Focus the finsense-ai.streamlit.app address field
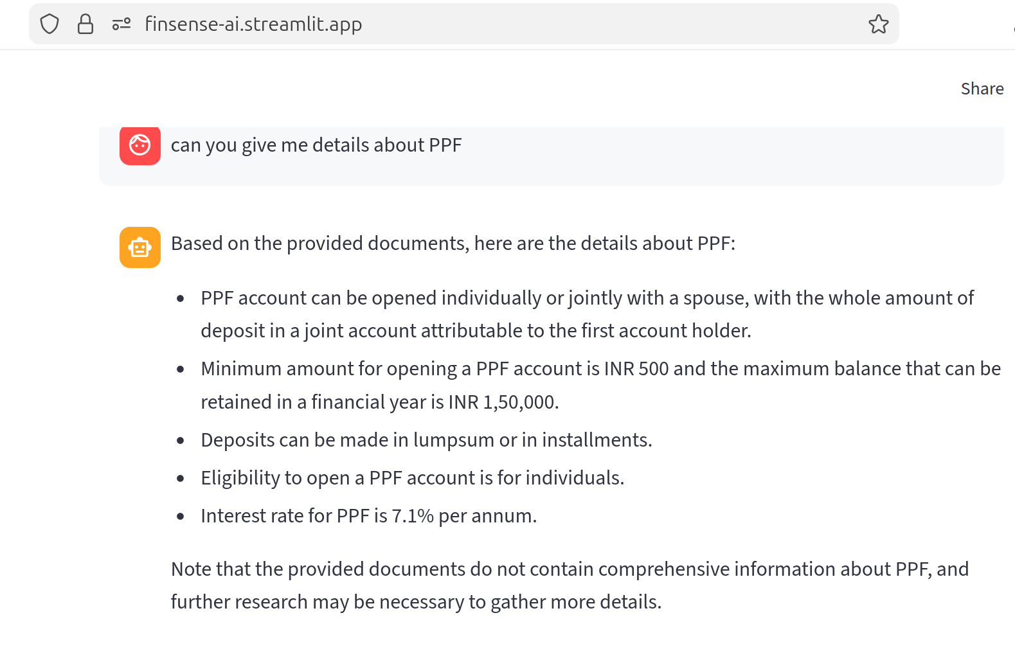This screenshot has width=1015, height=667. tap(253, 24)
